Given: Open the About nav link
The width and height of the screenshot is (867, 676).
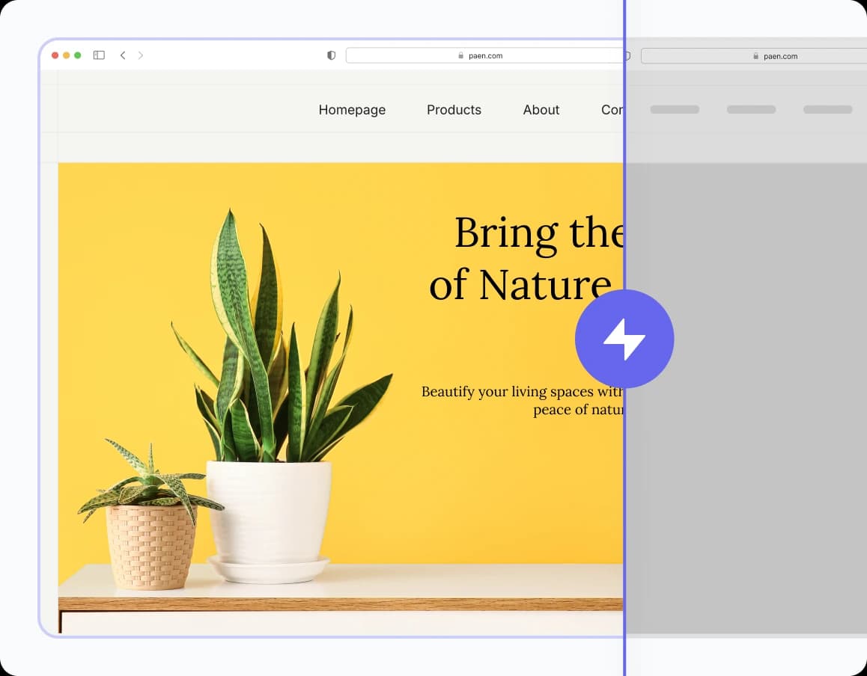Looking at the screenshot, I should coord(541,110).
